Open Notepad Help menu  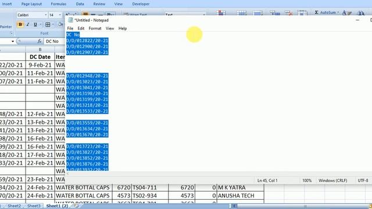click(x=123, y=28)
